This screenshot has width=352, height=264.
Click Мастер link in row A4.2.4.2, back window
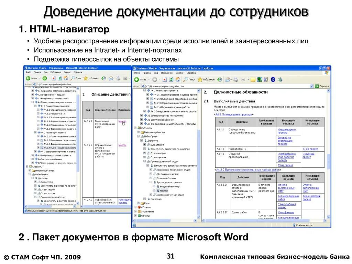122,145
